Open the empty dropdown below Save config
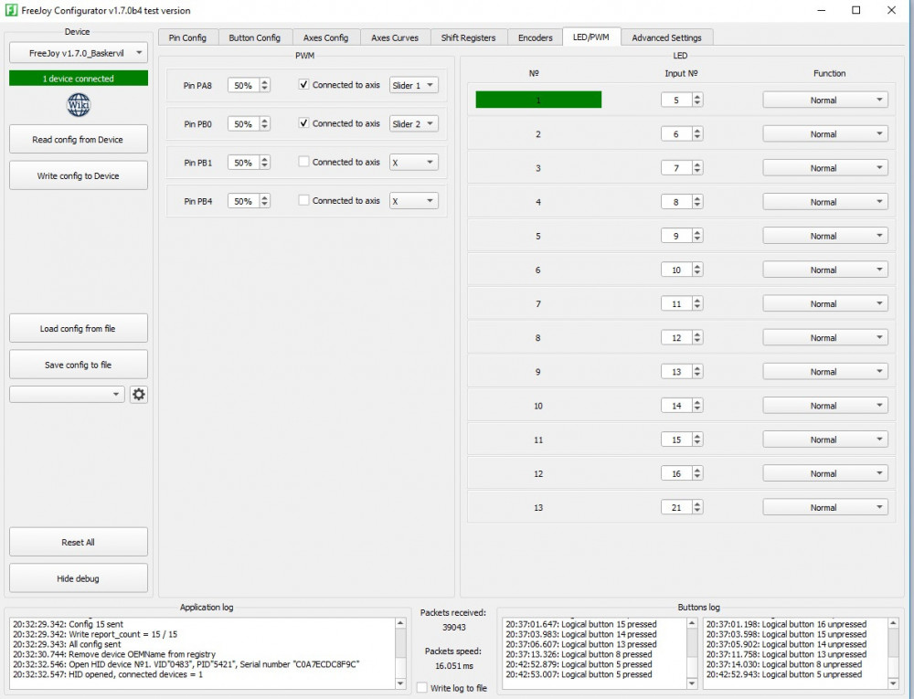The image size is (914, 699). 67,395
